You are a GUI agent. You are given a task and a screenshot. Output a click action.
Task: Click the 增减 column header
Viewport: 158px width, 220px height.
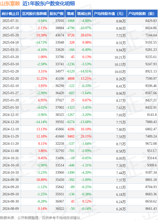pyautogui.click(x=70, y=14)
